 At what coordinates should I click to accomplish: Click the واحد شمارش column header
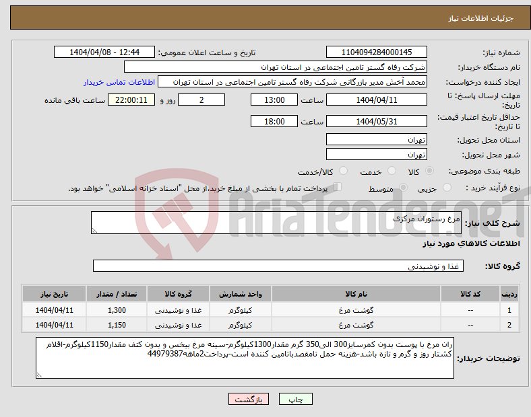(x=240, y=294)
